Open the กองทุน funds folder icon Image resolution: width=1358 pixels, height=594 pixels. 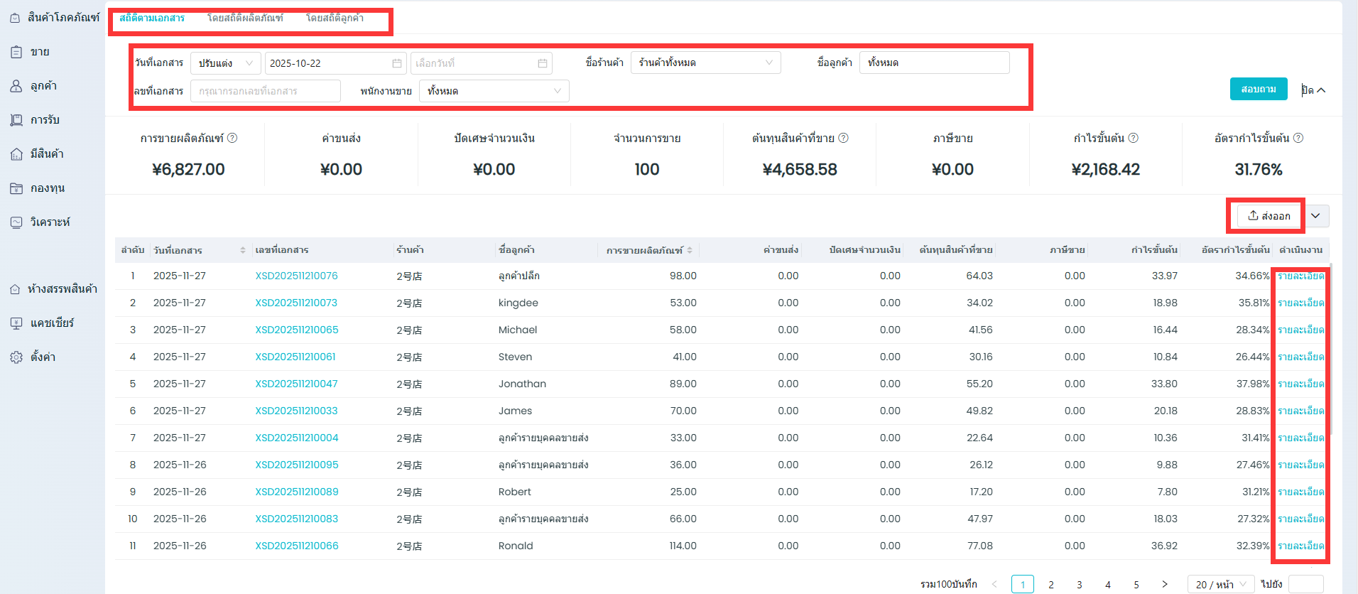tap(16, 188)
